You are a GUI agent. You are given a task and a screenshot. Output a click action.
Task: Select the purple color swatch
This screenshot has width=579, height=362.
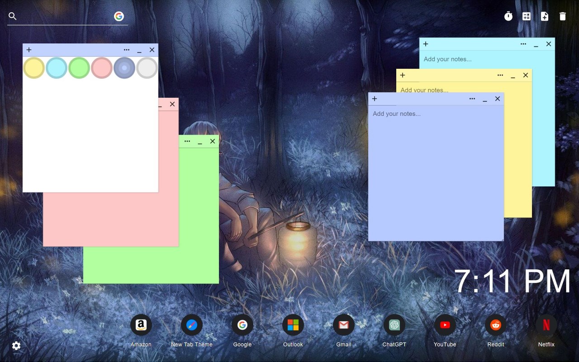click(x=124, y=68)
